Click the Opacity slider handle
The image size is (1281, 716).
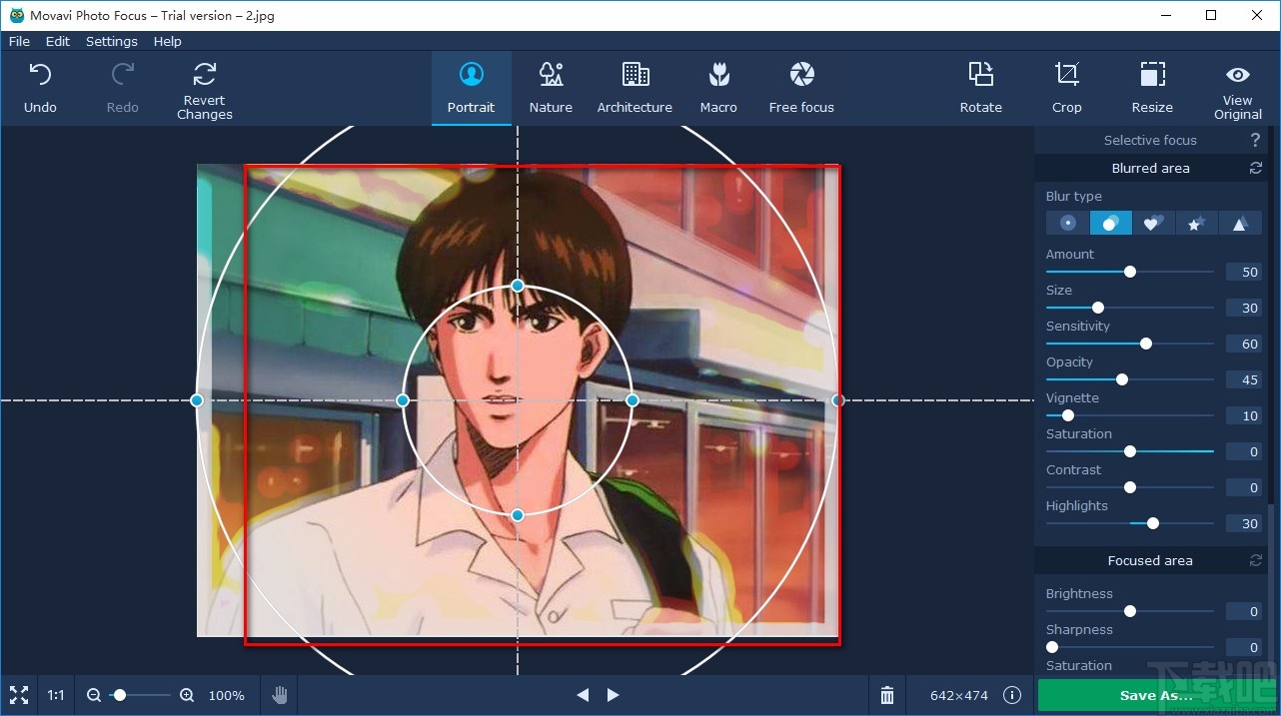click(x=1122, y=379)
